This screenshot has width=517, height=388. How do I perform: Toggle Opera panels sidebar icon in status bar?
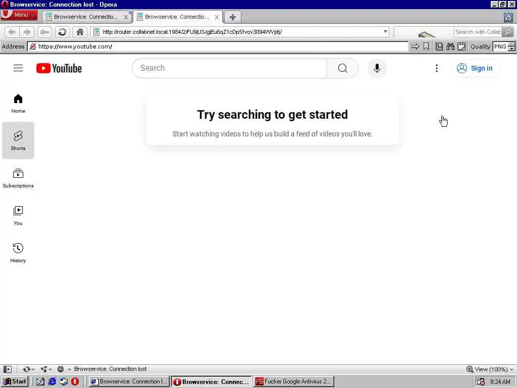pos(7,369)
